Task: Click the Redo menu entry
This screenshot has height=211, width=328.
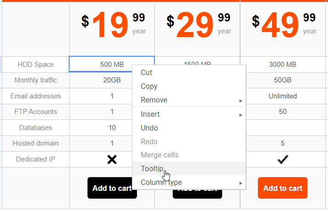Action: 149,141
